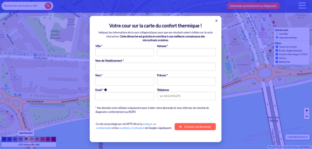Submit with Envoyer ma demande button
This screenshot has width=312, height=149.
click(x=195, y=126)
